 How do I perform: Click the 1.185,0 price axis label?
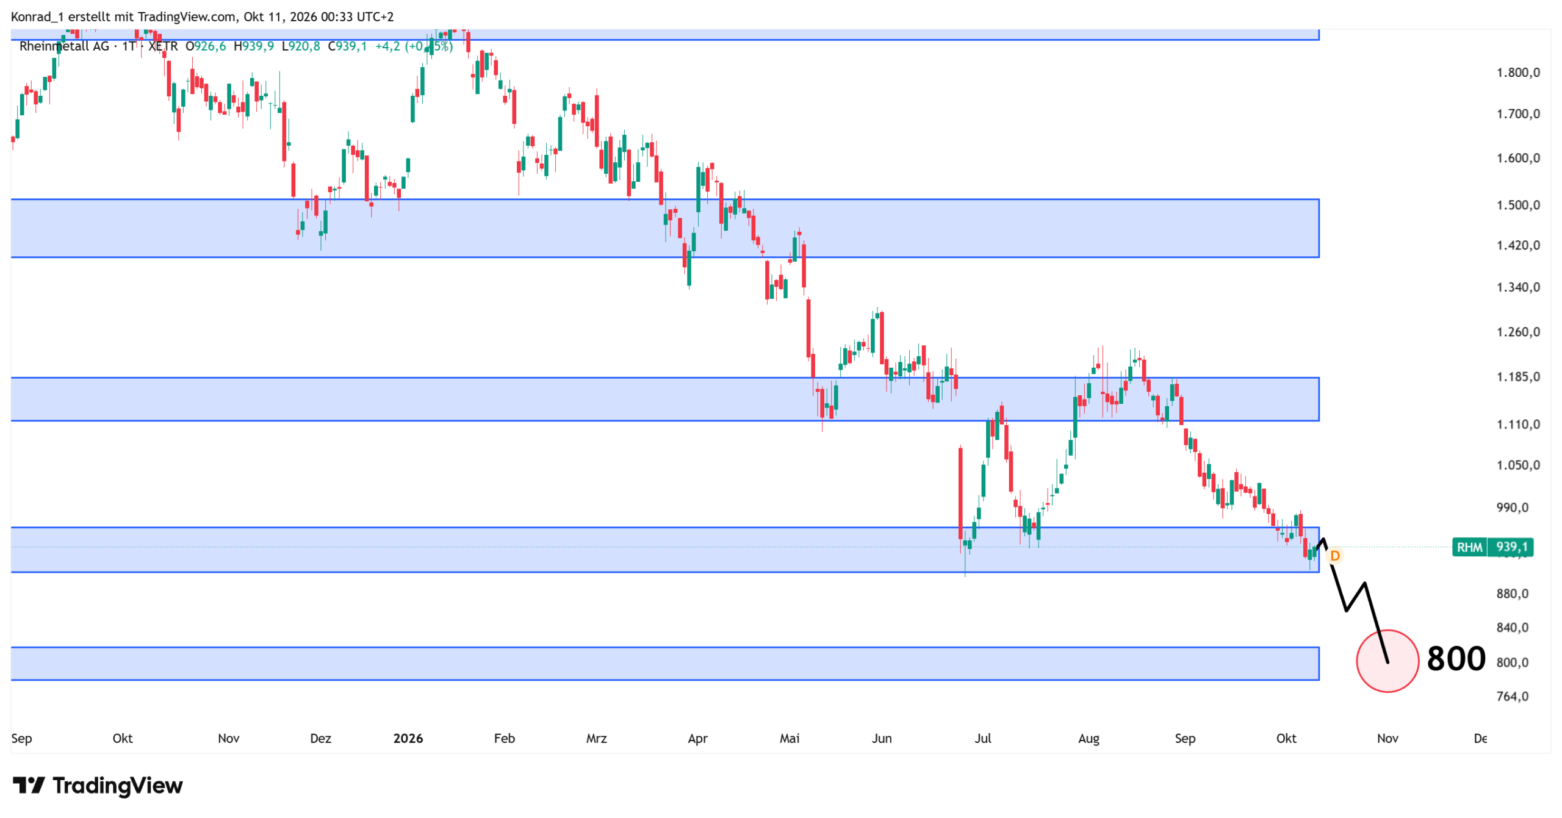pyautogui.click(x=1518, y=376)
